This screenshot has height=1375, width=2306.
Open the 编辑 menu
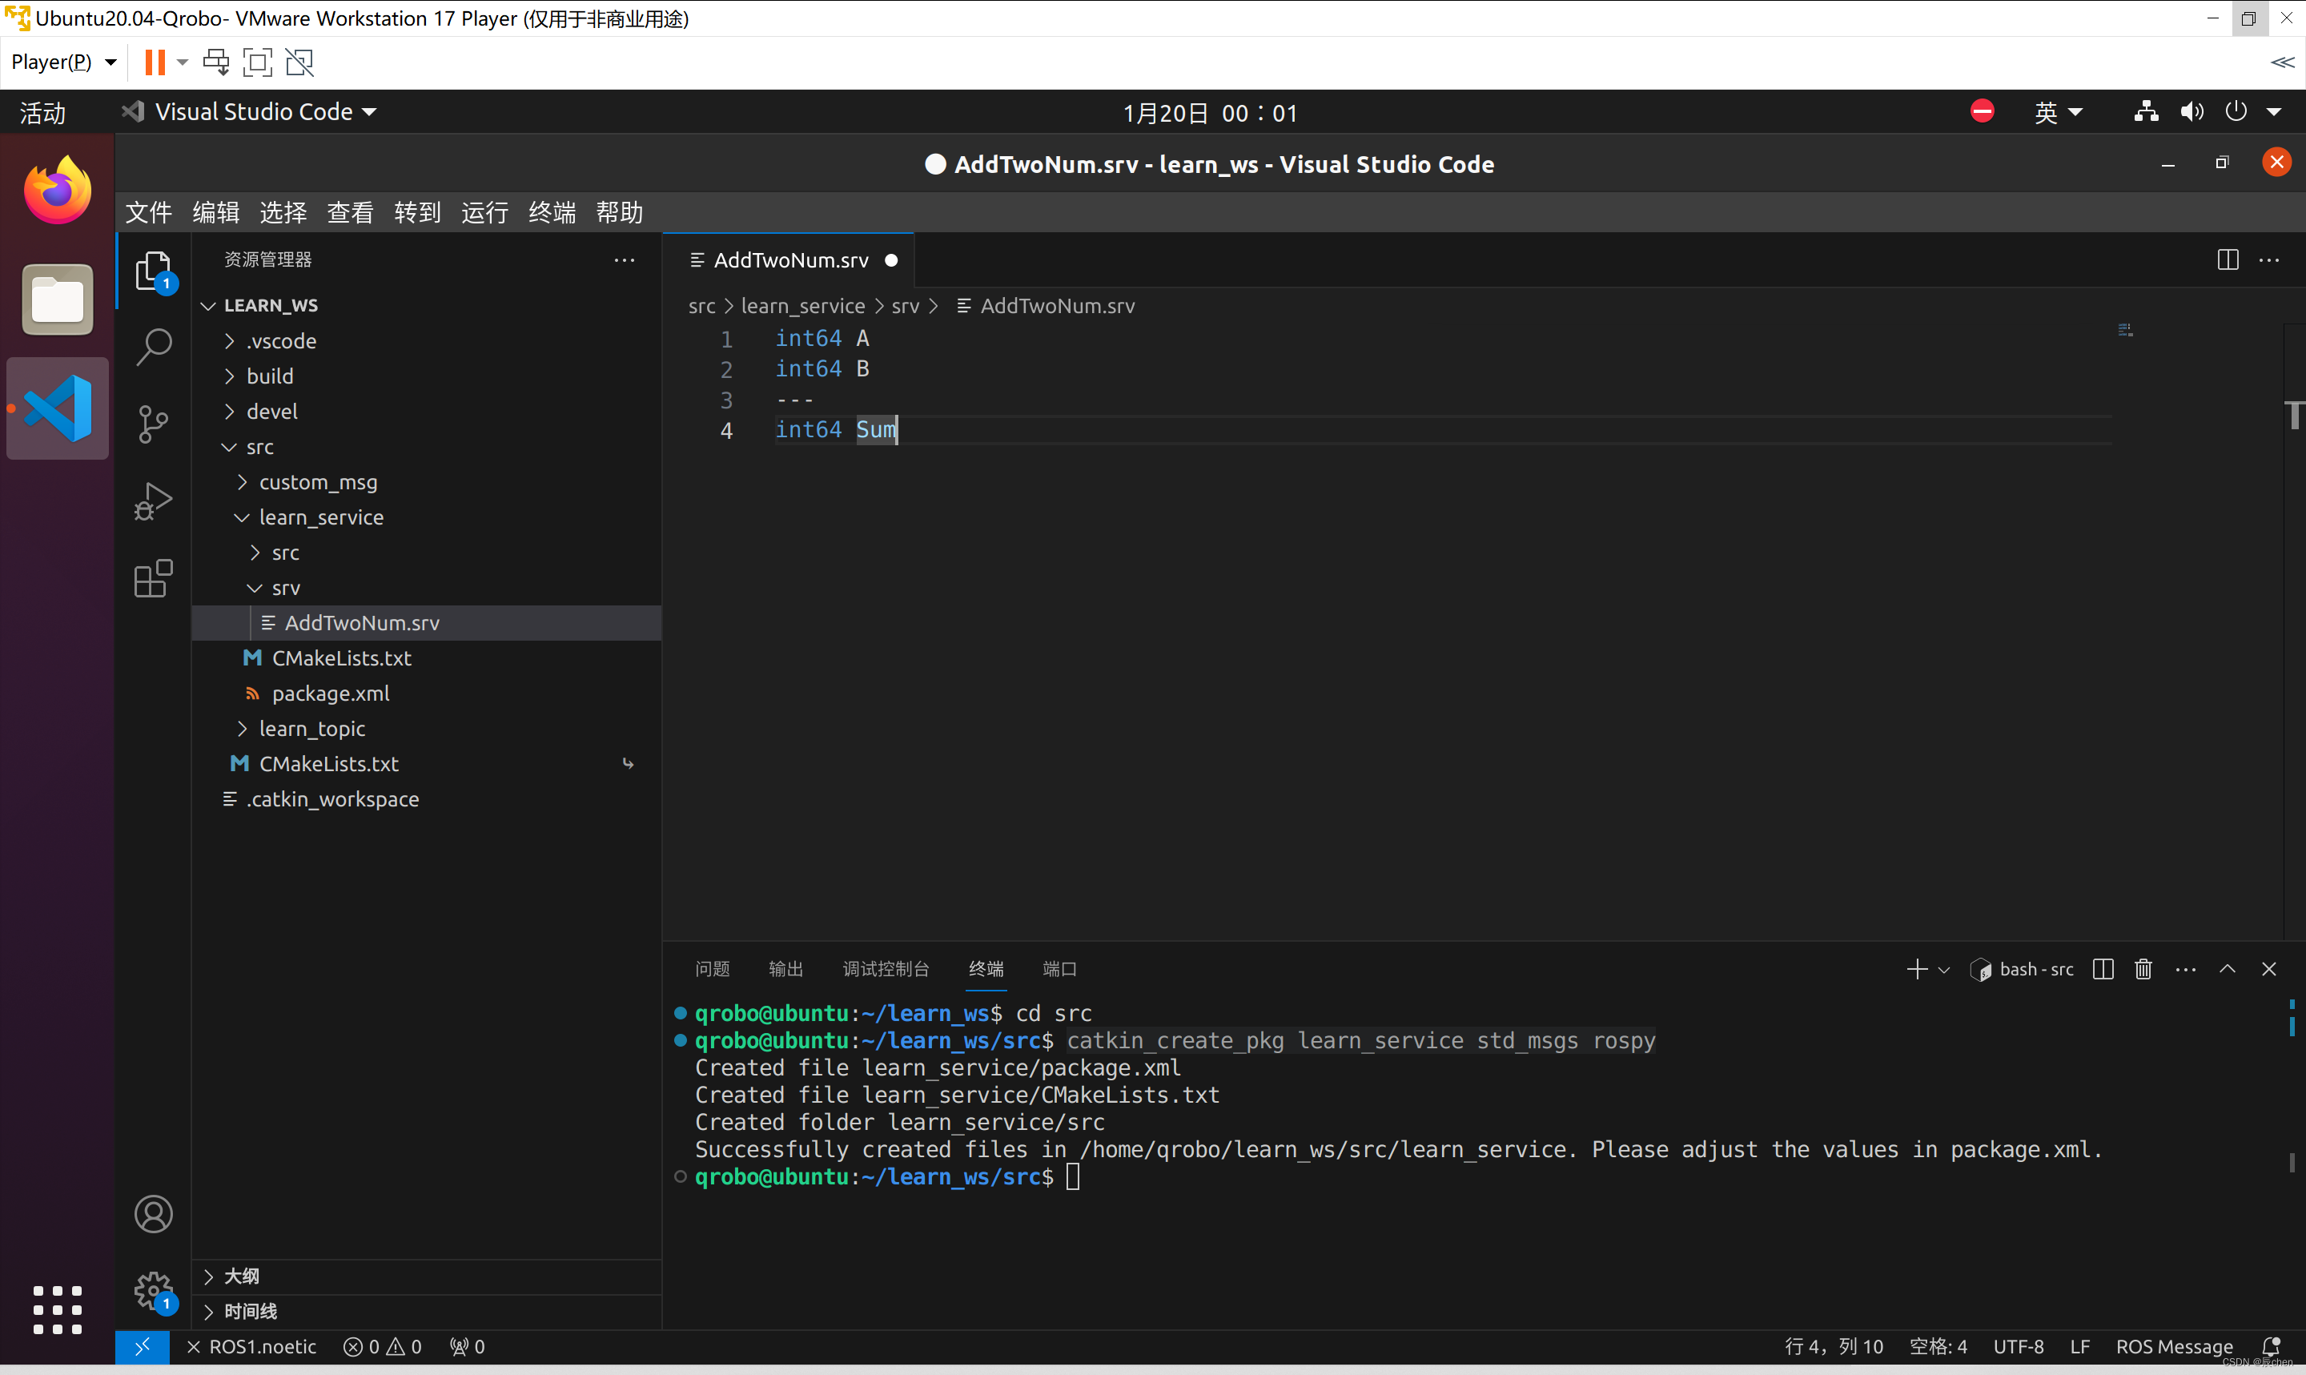click(x=215, y=212)
